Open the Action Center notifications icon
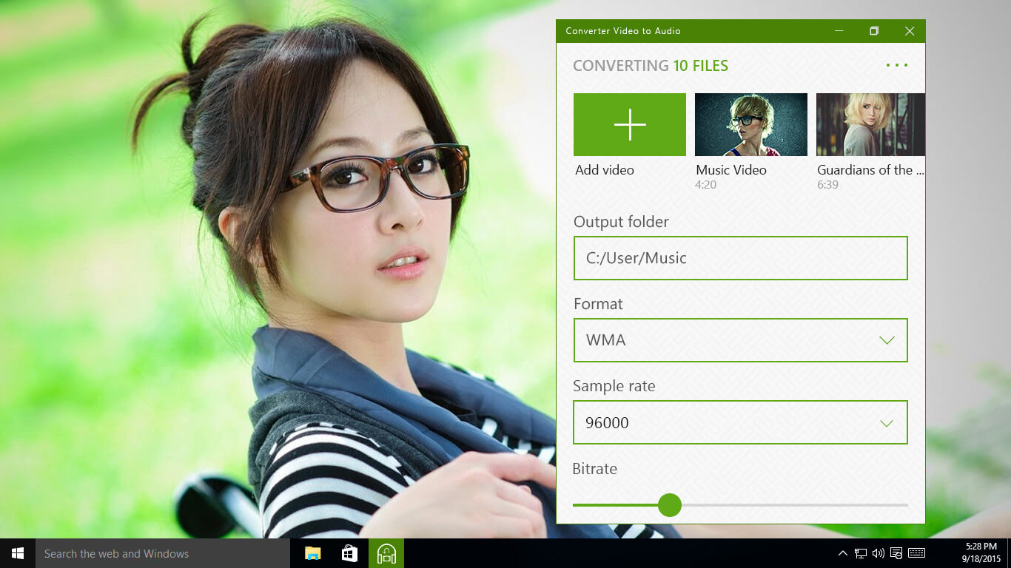The height and width of the screenshot is (568, 1011). (896, 553)
